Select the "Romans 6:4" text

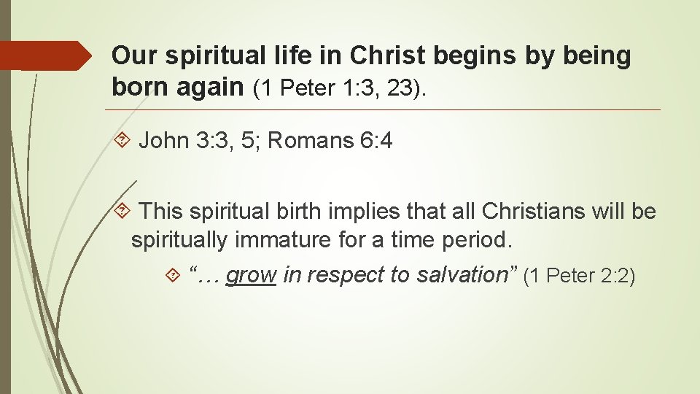(330, 140)
